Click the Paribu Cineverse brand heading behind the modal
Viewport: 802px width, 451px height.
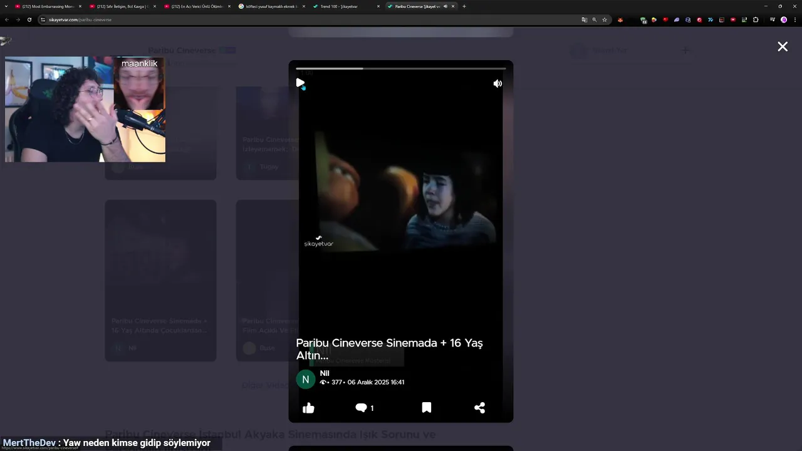(182, 50)
